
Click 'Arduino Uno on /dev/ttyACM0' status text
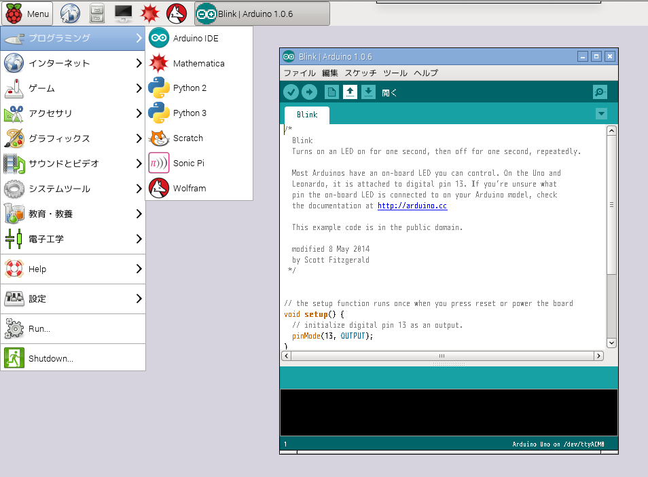tap(558, 444)
